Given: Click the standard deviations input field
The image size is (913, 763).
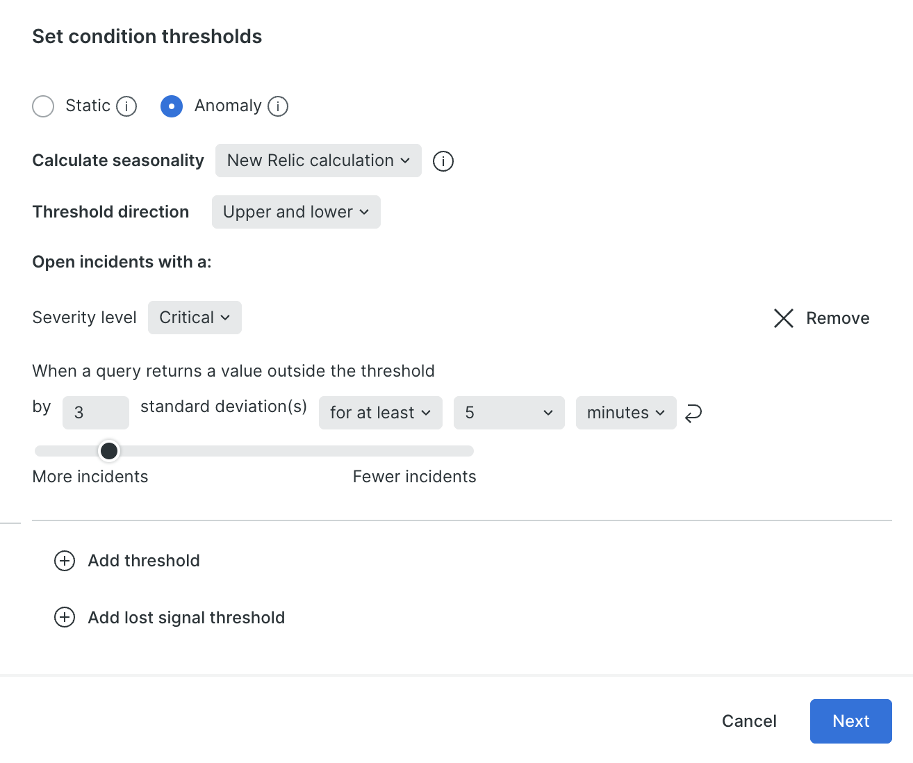Looking at the screenshot, I should 96,413.
